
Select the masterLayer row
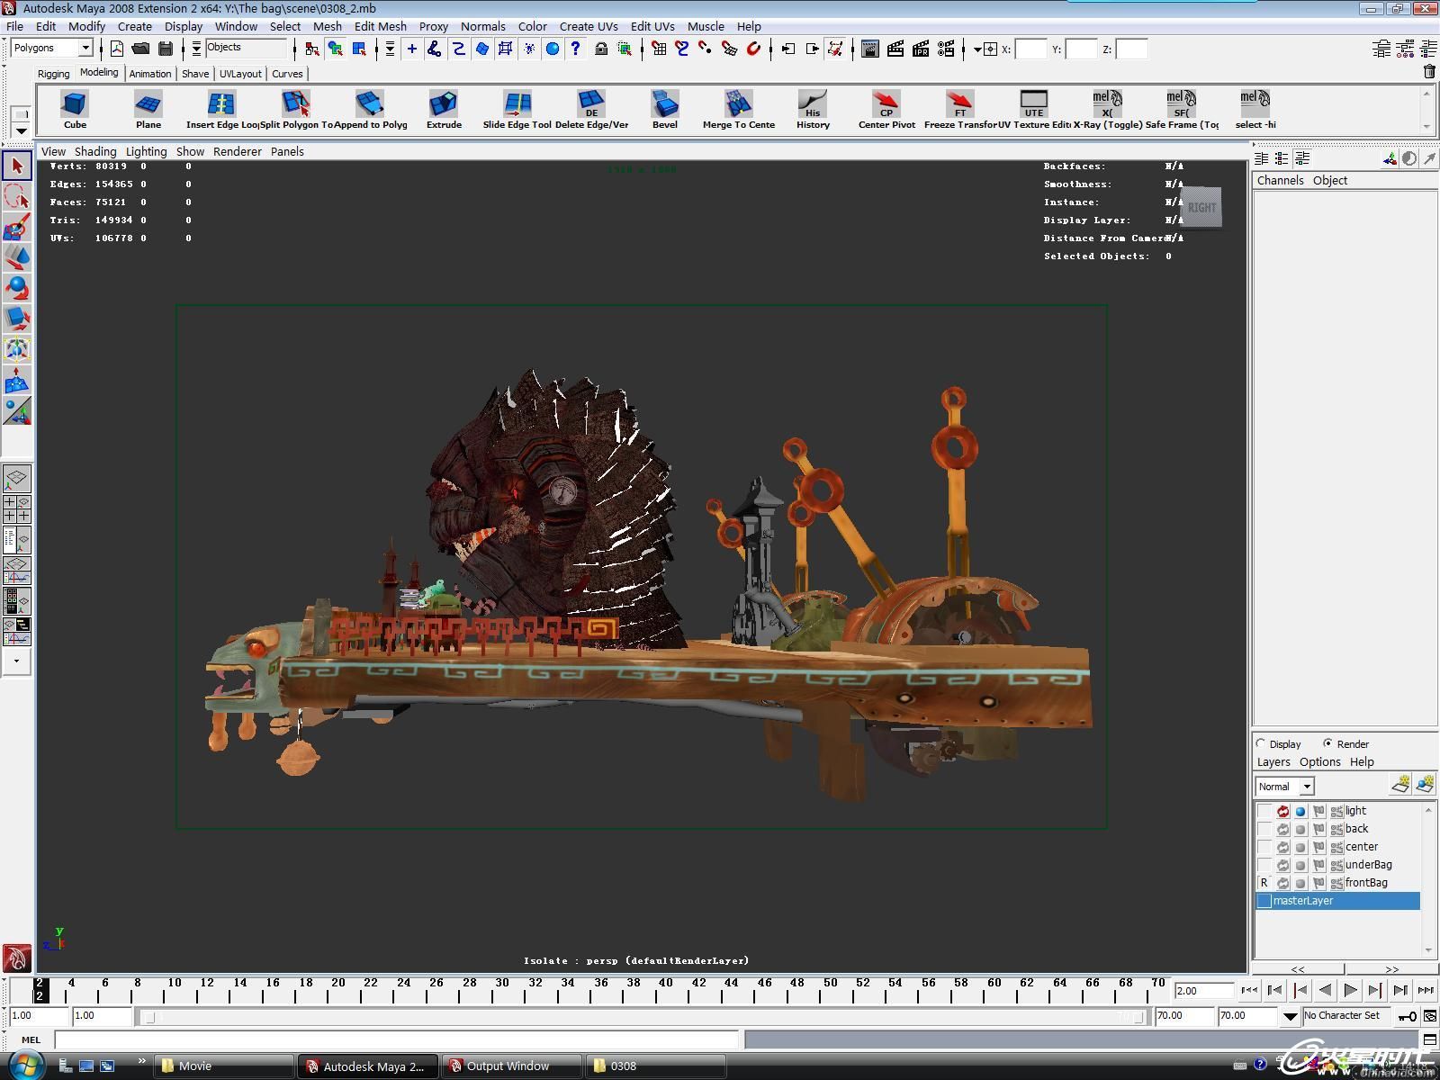(x=1337, y=901)
